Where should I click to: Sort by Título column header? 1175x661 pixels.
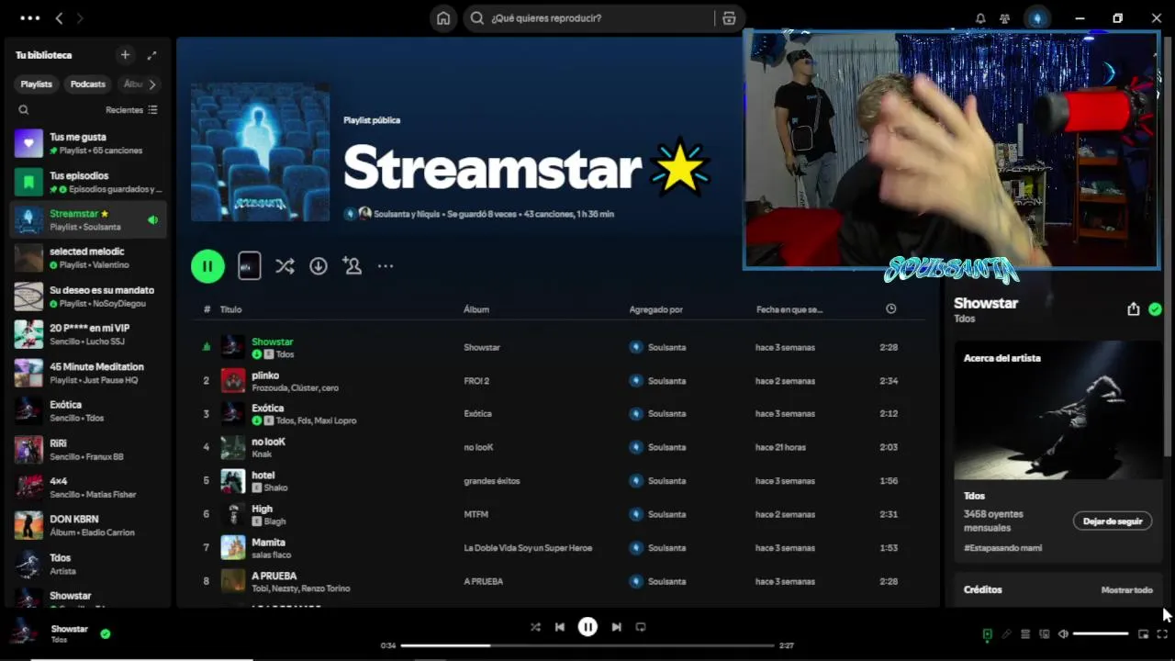[x=230, y=309]
